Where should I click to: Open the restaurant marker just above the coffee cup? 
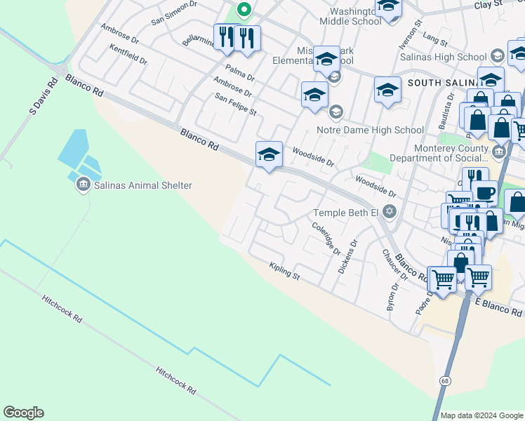475,175
